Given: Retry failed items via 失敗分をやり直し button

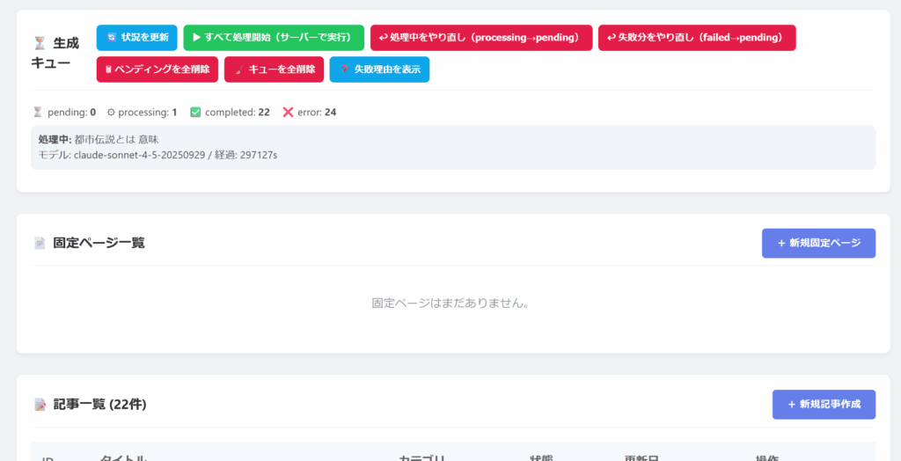Looking at the screenshot, I should click(696, 38).
